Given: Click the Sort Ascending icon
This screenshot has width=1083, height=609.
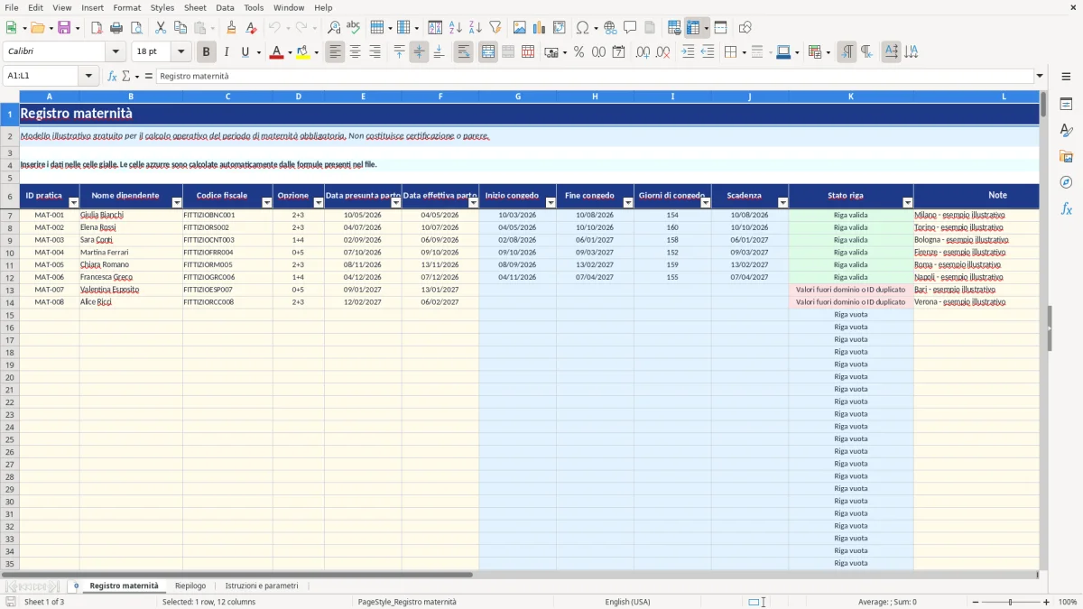Looking at the screenshot, I should (x=455, y=28).
